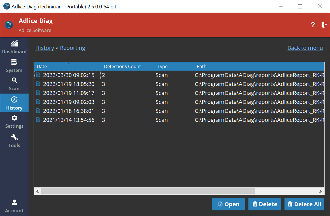Viewport: 330px width, 216px height.
Task: Click the exit door icon in header
Action: coord(324,25)
